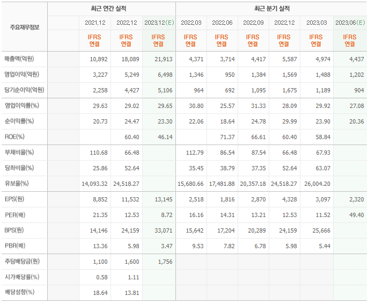Click EPS value 13,145
Viewport: 368px width, 303px height.
pyautogui.click(x=163, y=199)
